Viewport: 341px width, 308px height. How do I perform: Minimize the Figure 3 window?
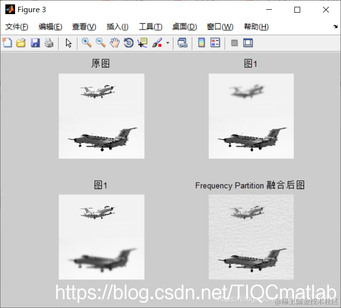click(x=269, y=10)
